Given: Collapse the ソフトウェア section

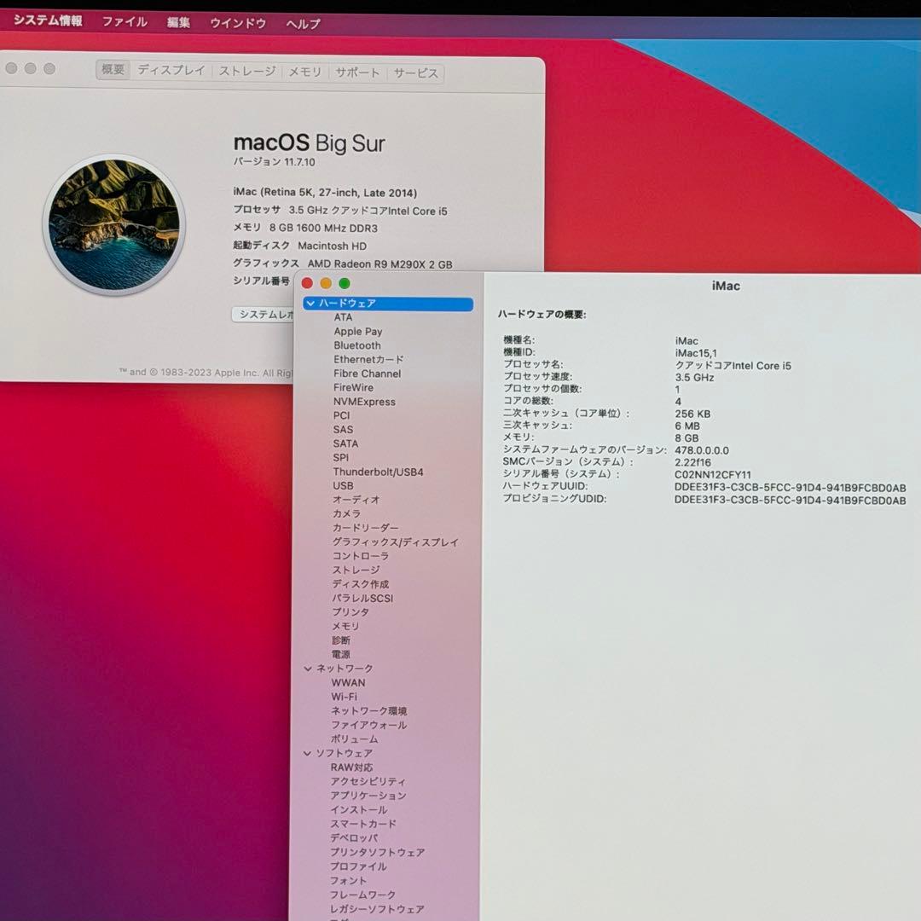Looking at the screenshot, I should [308, 754].
